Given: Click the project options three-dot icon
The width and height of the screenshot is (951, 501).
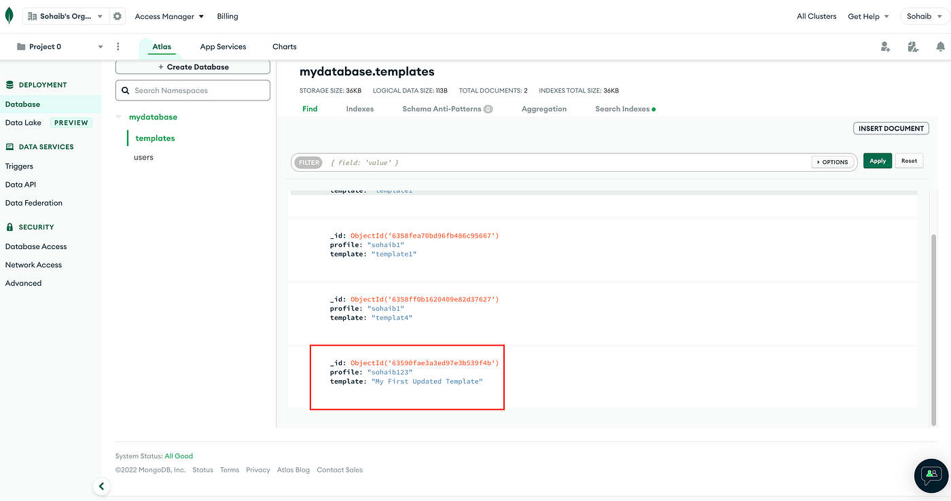Looking at the screenshot, I should tap(118, 47).
